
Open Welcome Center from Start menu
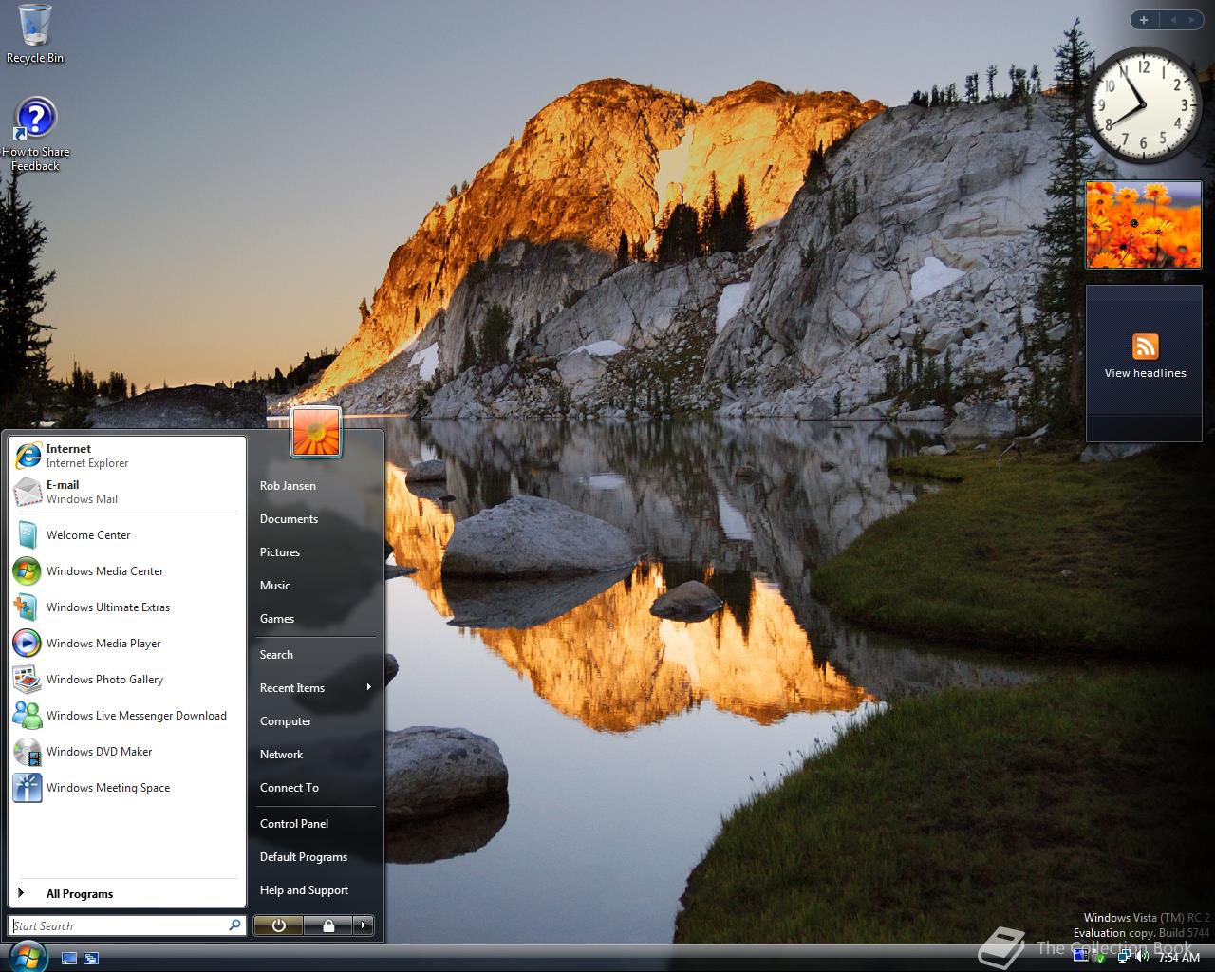click(127, 535)
